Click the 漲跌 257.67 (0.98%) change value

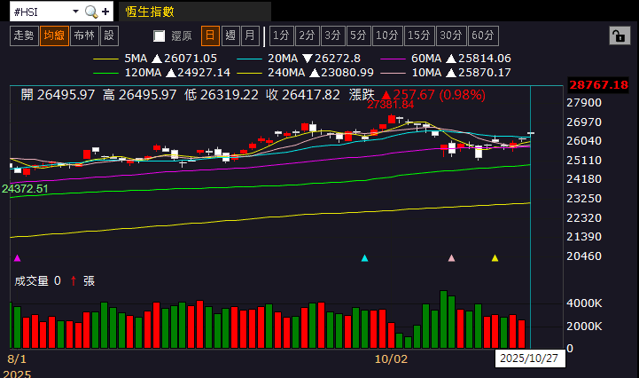coord(417,95)
